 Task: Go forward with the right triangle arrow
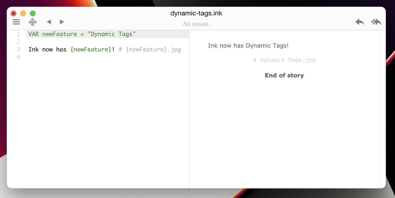[x=62, y=22]
